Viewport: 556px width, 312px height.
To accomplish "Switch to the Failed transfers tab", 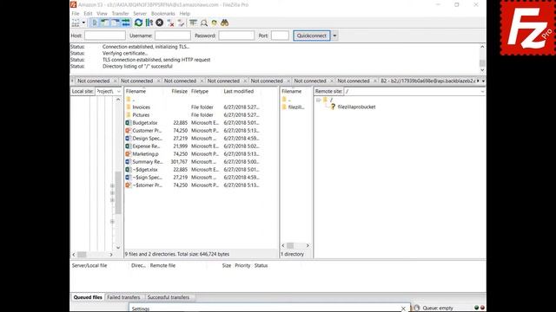I will 123,297.
